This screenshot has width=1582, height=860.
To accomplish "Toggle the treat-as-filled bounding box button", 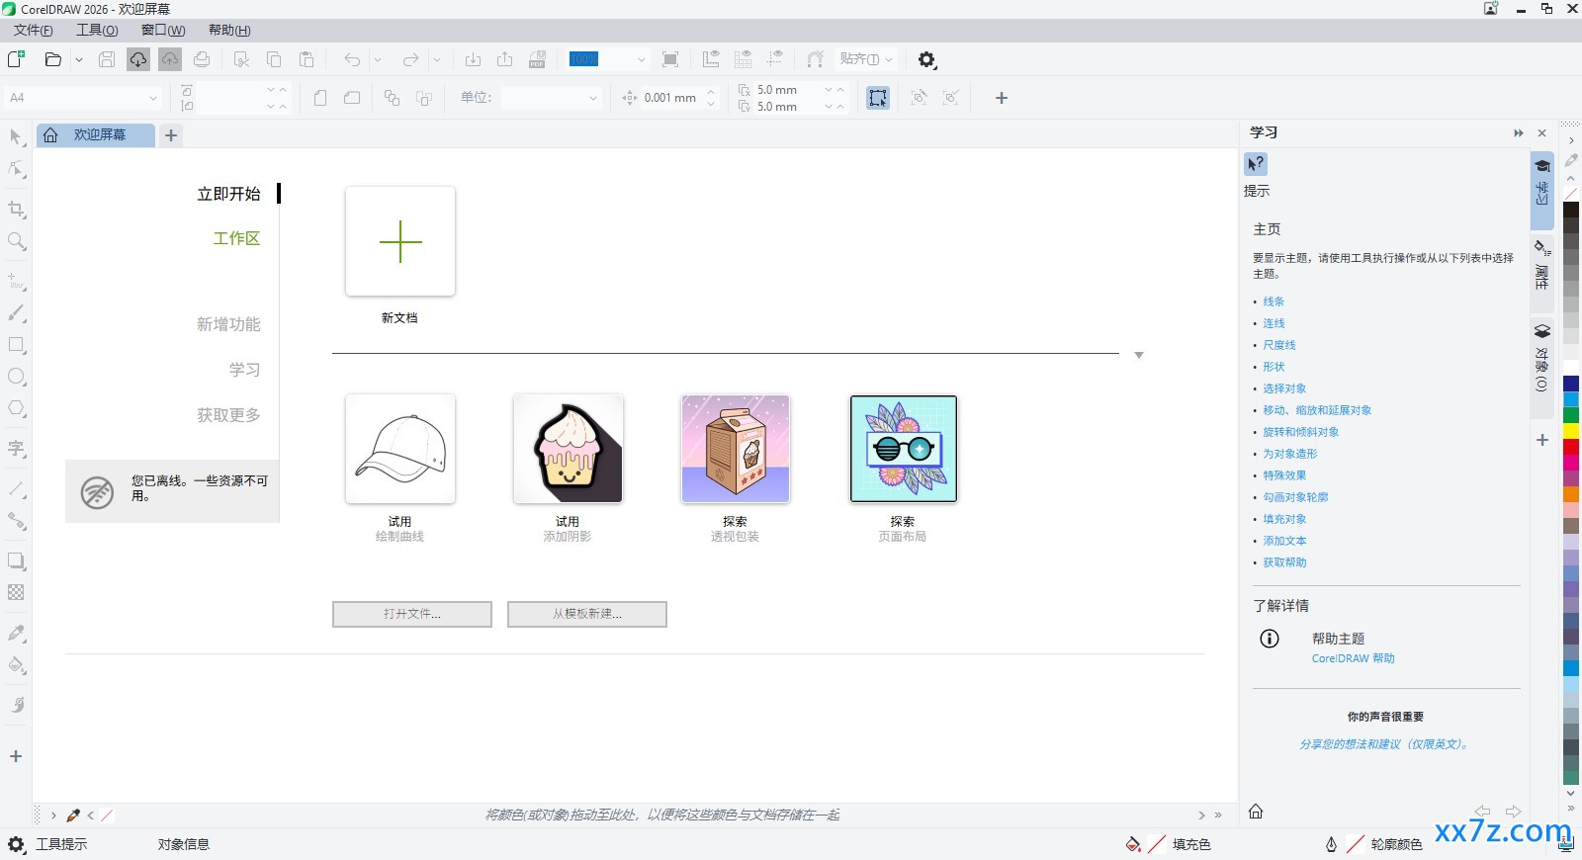I will click(878, 98).
